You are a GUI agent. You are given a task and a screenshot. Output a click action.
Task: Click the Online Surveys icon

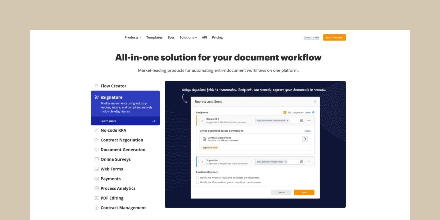point(97,159)
